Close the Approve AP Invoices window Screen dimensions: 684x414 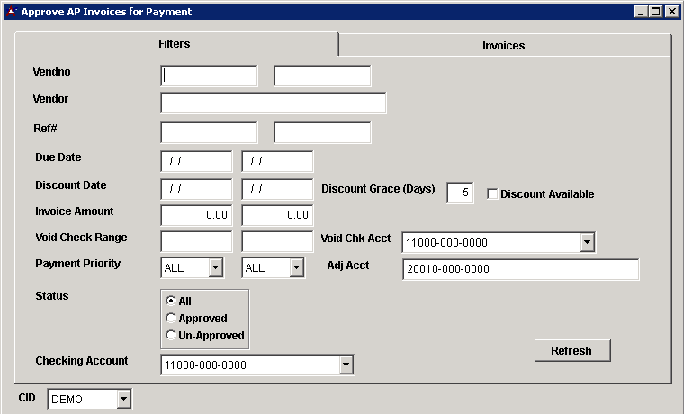[671, 12]
